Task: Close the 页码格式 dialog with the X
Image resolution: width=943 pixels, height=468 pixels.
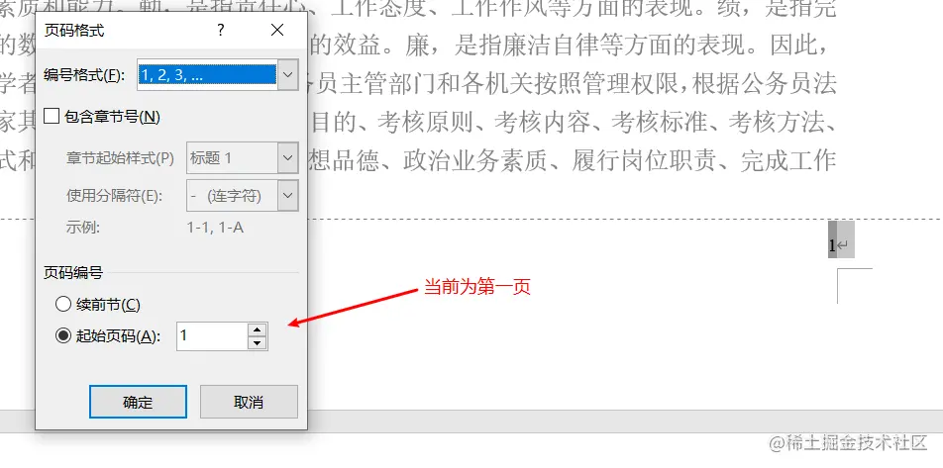Action: point(277,30)
